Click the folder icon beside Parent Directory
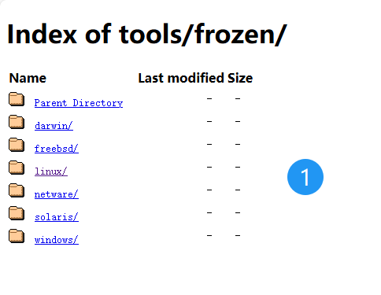 [x=17, y=99]
